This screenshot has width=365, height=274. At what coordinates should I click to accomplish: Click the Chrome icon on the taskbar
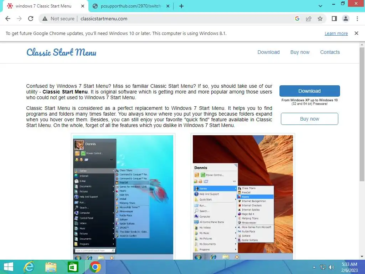coord(95,267)
